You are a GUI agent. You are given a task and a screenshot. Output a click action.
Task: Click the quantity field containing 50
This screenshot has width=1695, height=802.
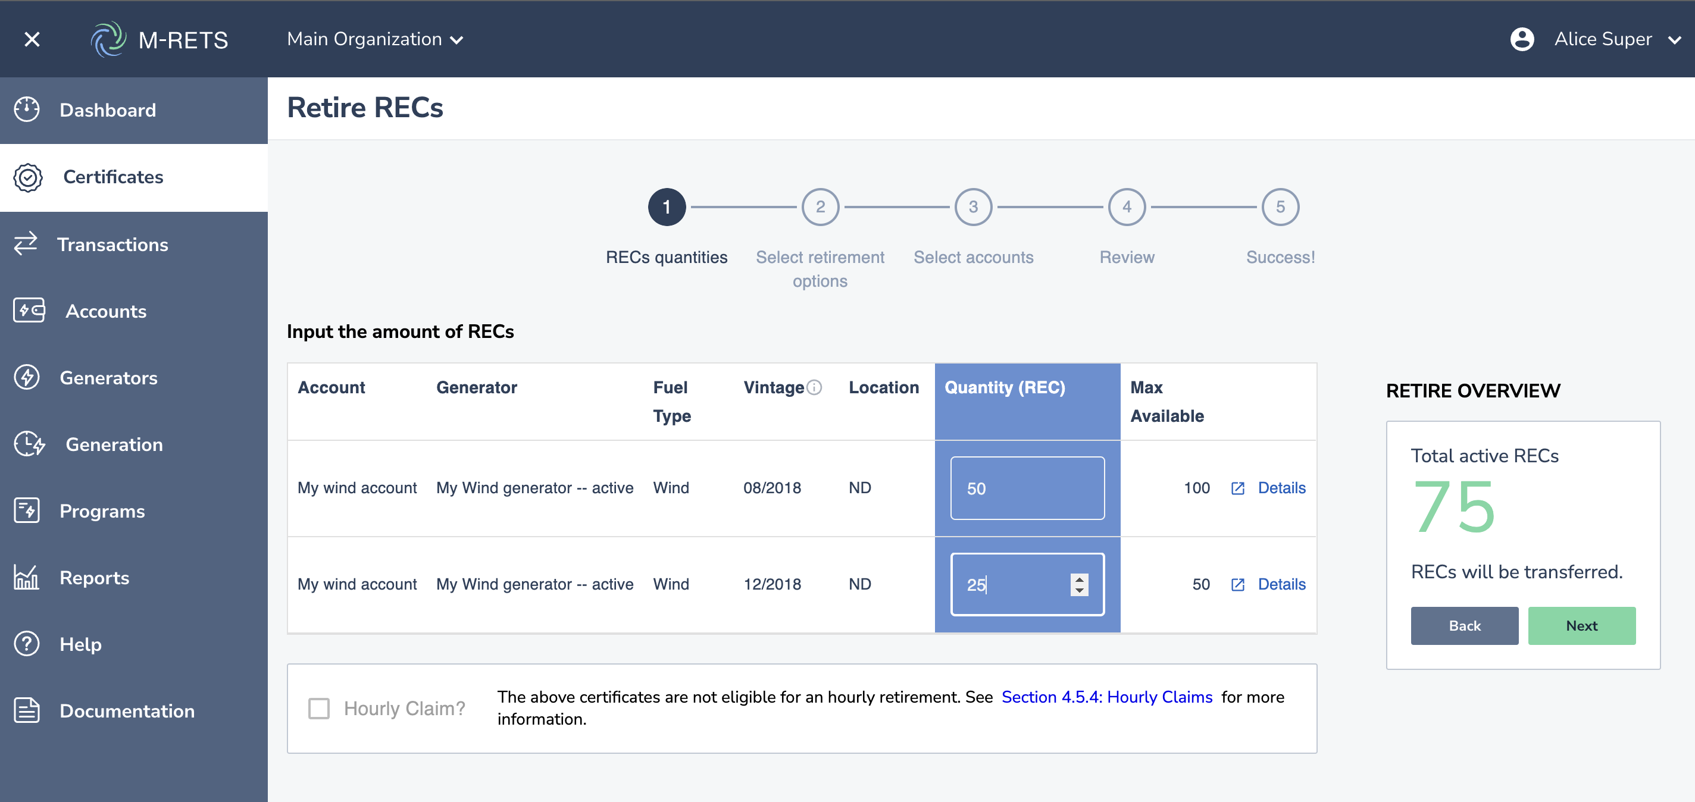tap(1027, 488)
